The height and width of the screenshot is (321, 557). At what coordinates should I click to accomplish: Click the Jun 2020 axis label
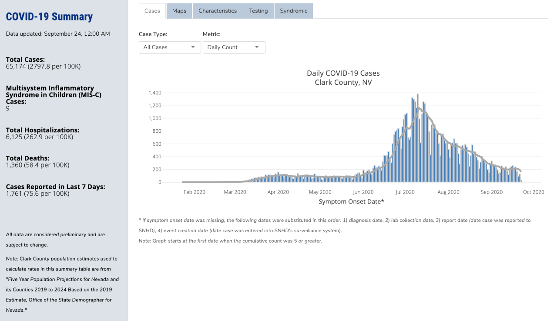point(363,192)
